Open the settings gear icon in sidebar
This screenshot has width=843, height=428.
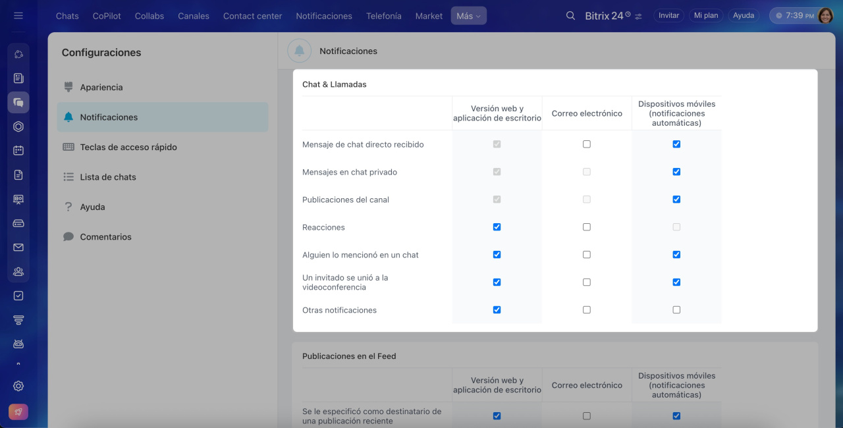18,387
